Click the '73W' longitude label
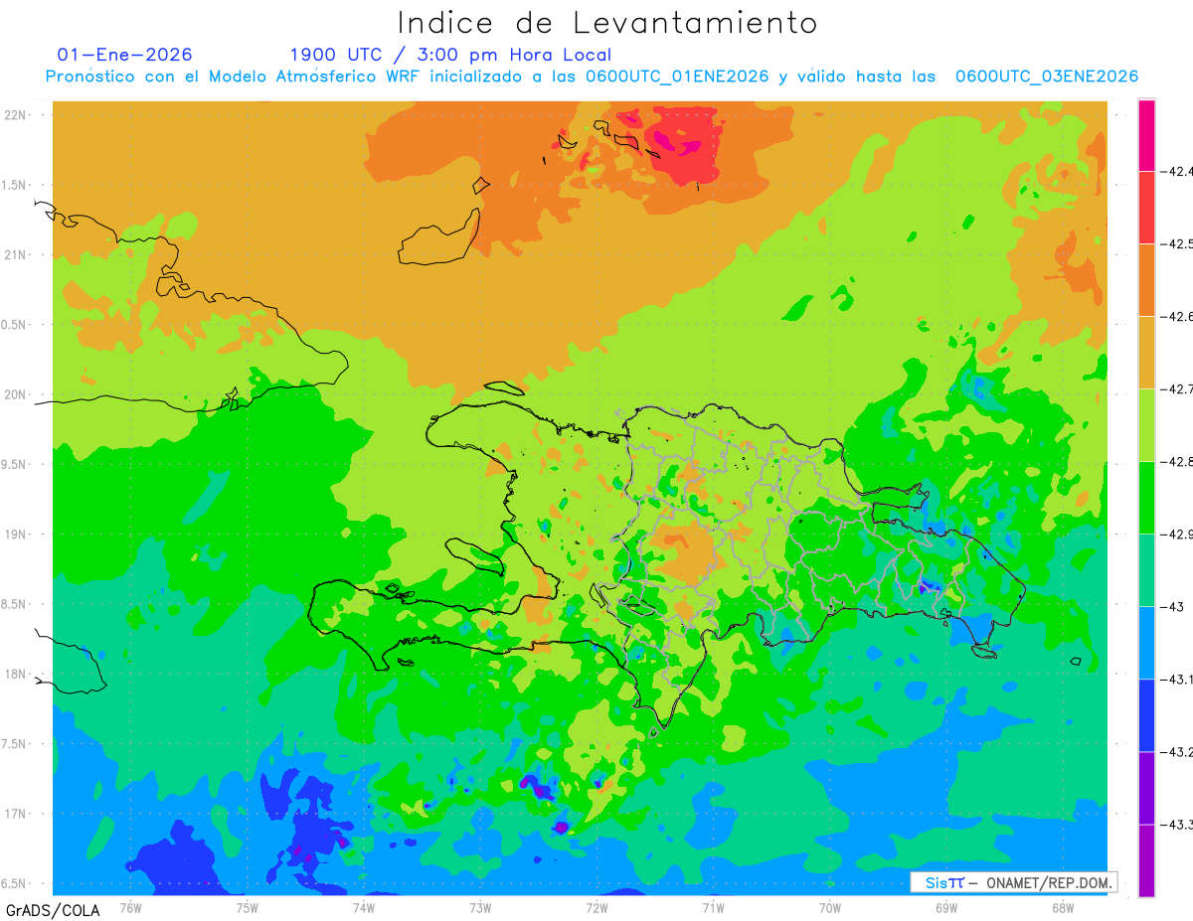 click(480, 907)
